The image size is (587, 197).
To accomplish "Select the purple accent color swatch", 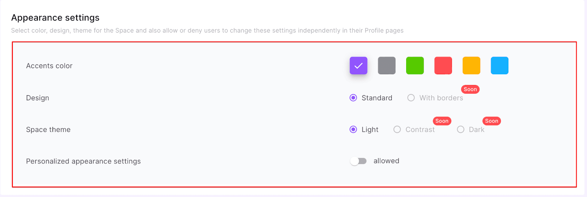I will coord(358,66).
